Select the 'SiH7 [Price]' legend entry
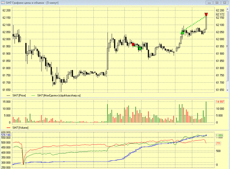 tap(16, 96)
